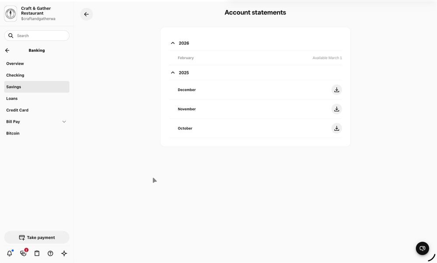Click the sparkle AI assistant icon
437x263 pixels.
coord(64,253)
